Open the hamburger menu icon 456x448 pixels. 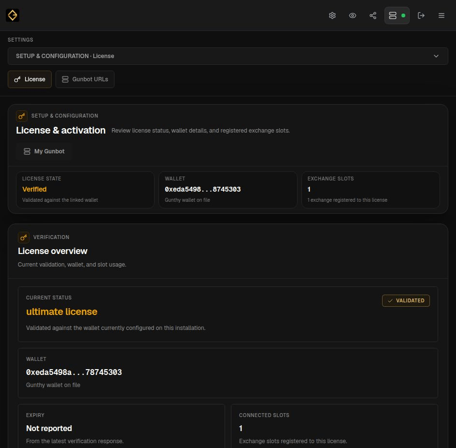click(x=442, y=15)
